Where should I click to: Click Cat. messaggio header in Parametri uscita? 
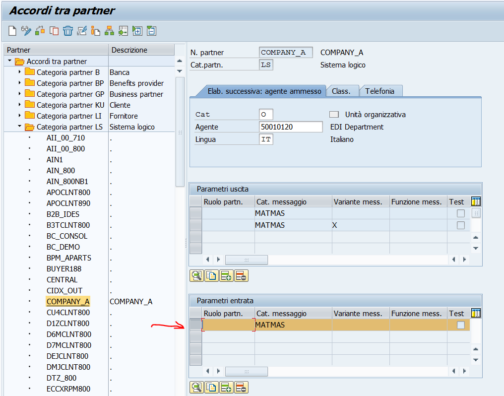293,202
